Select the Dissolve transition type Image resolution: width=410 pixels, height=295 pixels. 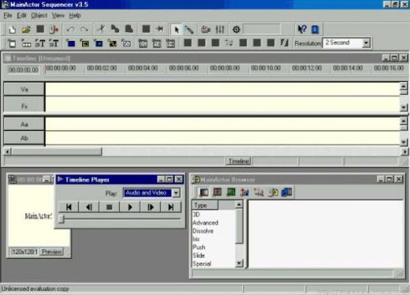(x=203, y=231)
